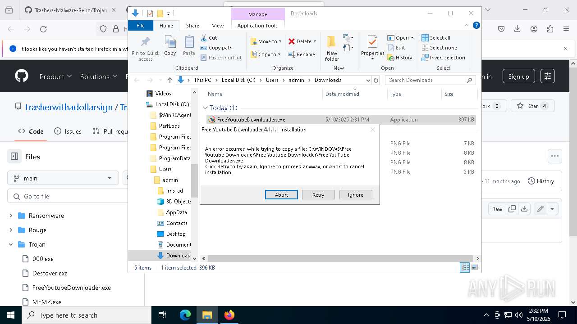
Task: Reload the Firefox page
Action: [x=43, y=29]
